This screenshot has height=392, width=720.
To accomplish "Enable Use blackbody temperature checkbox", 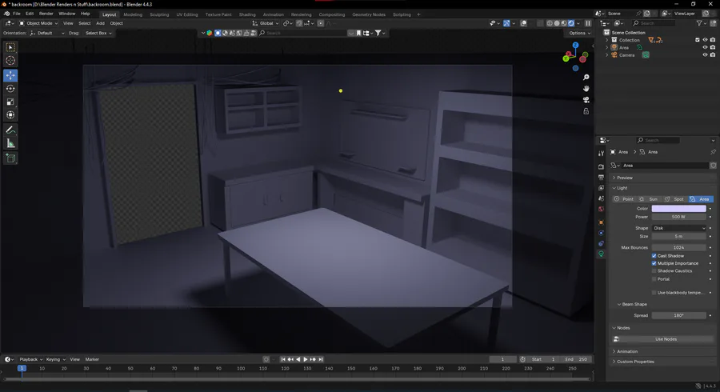I will pos(654,293).
